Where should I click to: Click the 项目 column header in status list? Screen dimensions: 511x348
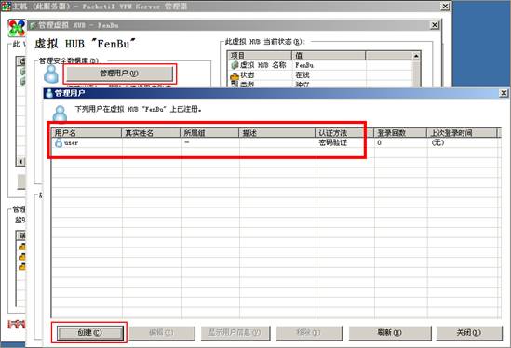pos(260,56)
